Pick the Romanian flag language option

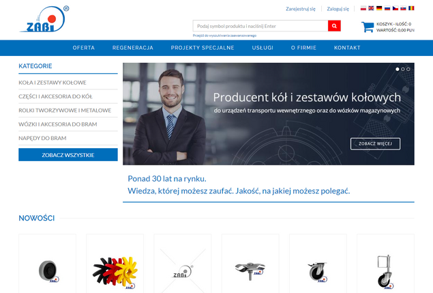[411, 9]
